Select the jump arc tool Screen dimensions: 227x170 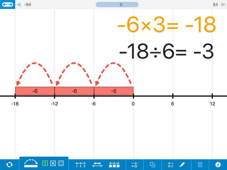(31, 163)
